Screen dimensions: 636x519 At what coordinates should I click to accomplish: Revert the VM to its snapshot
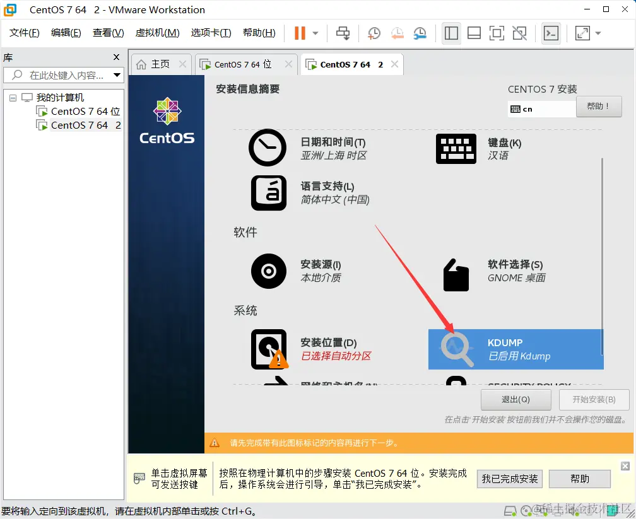(396, 33)
